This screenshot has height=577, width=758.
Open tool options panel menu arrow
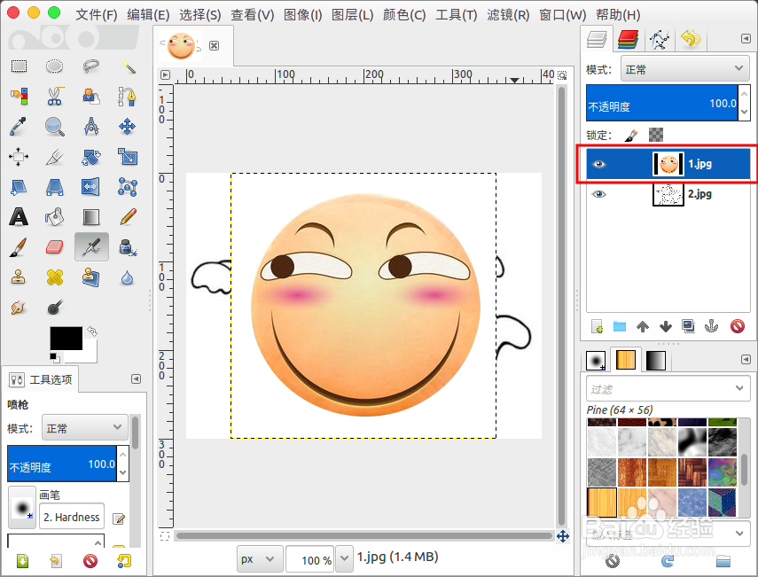[x=137, y=378]
